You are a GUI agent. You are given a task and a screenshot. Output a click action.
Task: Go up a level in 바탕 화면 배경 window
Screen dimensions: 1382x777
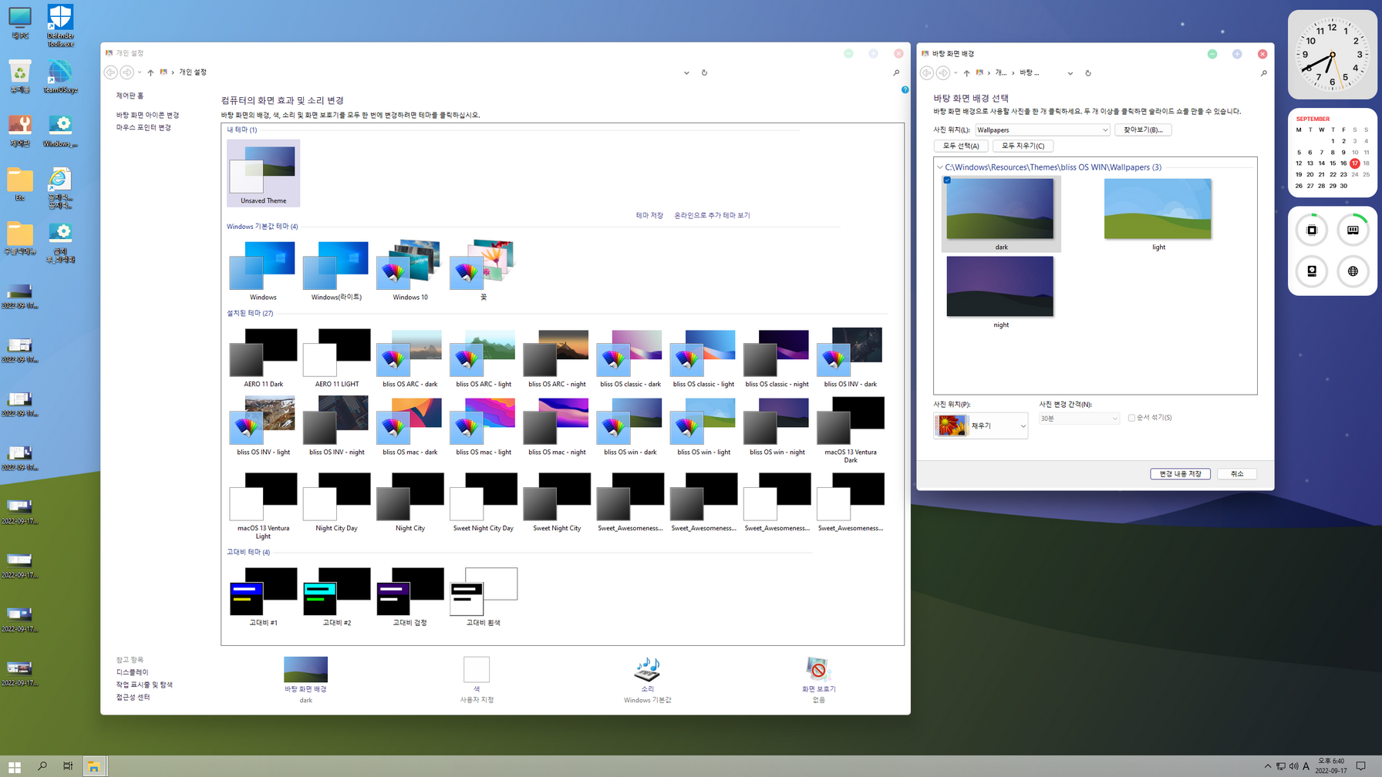point(966,73)
